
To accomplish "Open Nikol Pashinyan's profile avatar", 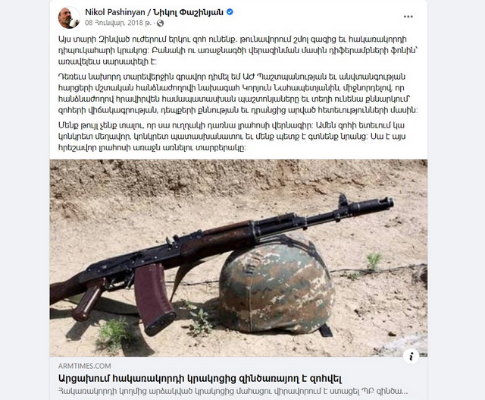I will point(69,17).
